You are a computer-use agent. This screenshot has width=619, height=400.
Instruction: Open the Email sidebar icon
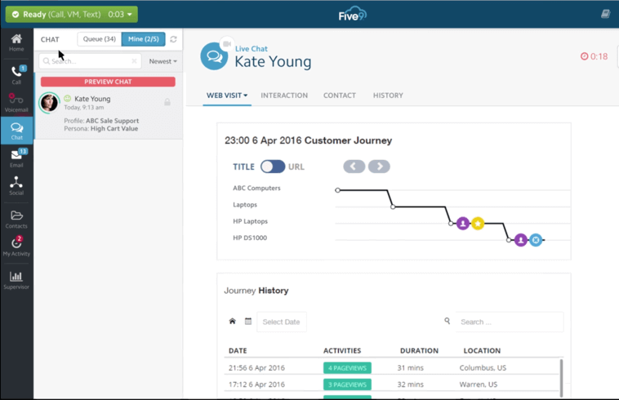16,158
